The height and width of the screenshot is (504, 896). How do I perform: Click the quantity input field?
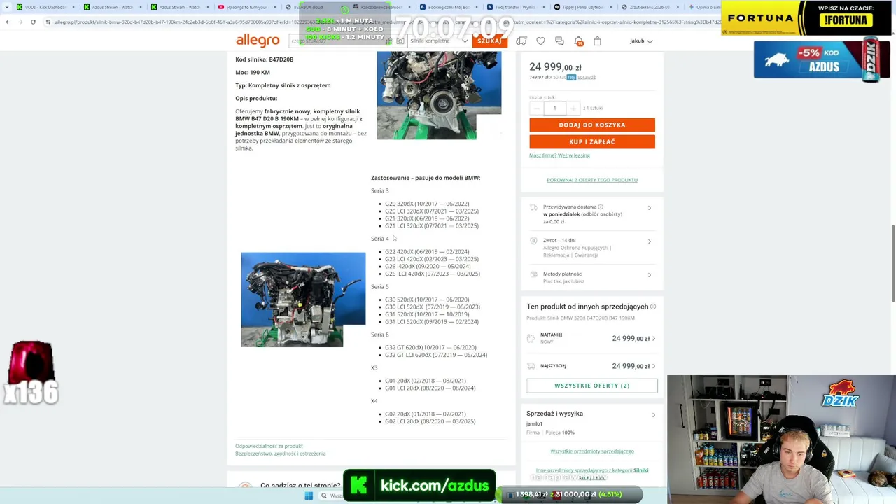pyautogui.click(x=554, y=108)
